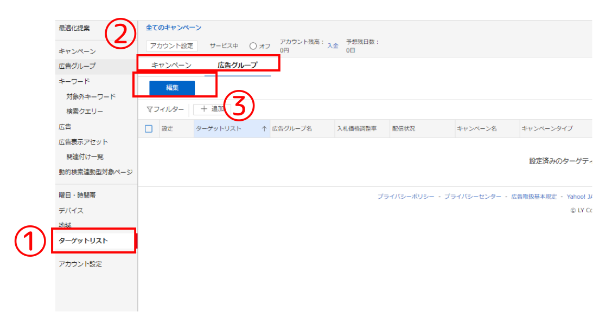Toggle the select-all checkbox in table header
The image size is (593, 312).
click(149, 129)
